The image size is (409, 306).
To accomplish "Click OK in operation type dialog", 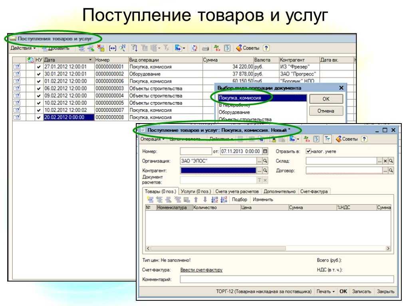I will [x=326, y=99].
